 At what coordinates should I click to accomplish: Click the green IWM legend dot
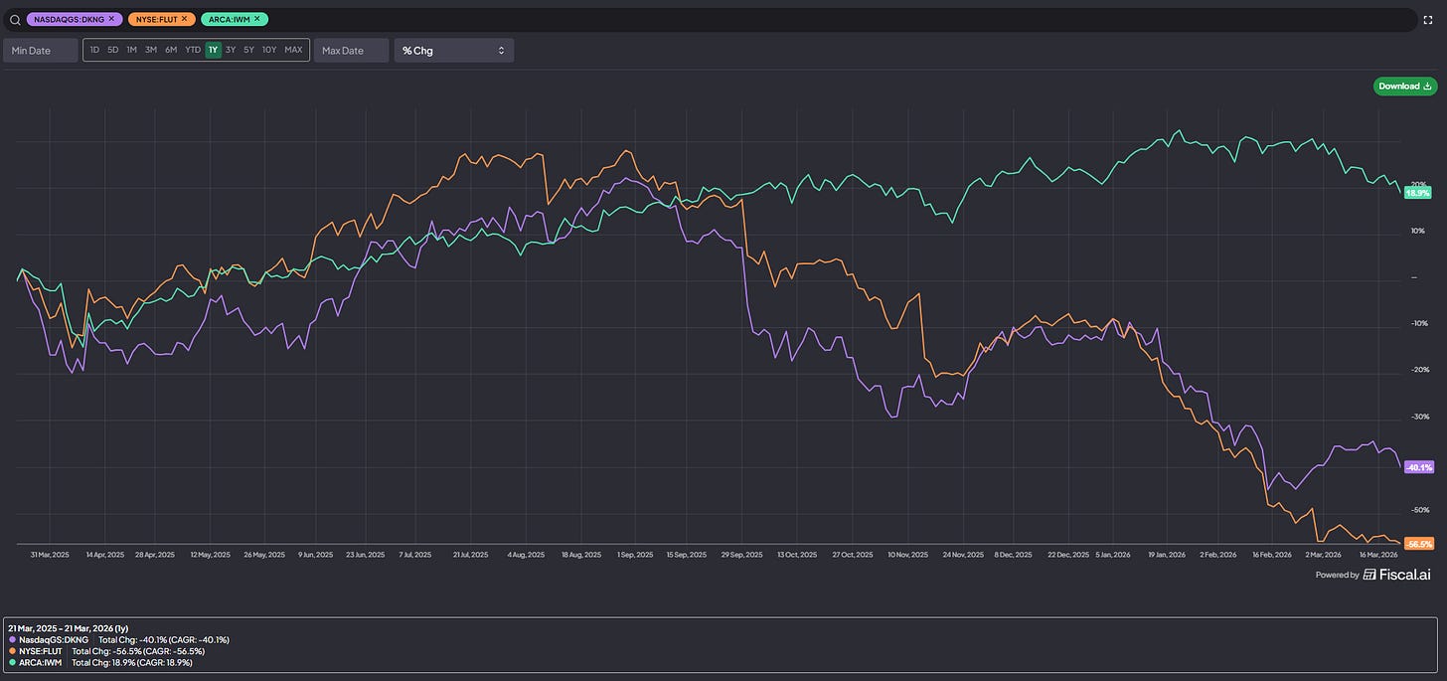pyautogui.click(x=11, y=661)
